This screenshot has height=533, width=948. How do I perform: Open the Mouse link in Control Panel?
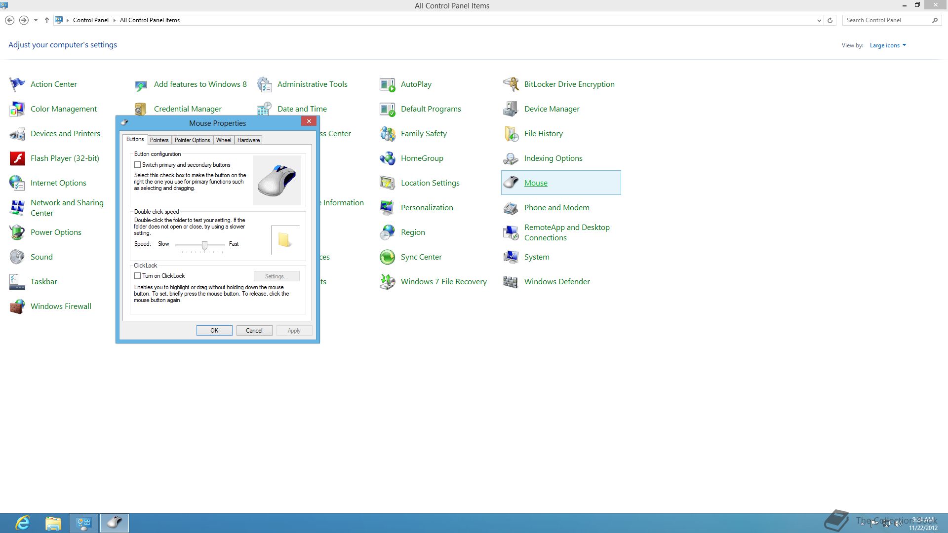[x=536, y=183]
